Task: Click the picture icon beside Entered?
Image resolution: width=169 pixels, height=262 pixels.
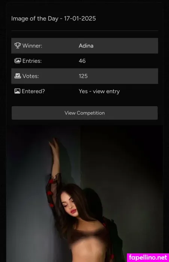Action: tap(17, 91)
